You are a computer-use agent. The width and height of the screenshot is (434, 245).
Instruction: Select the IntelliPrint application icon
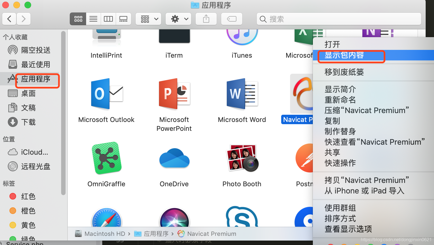coord(106,37)
